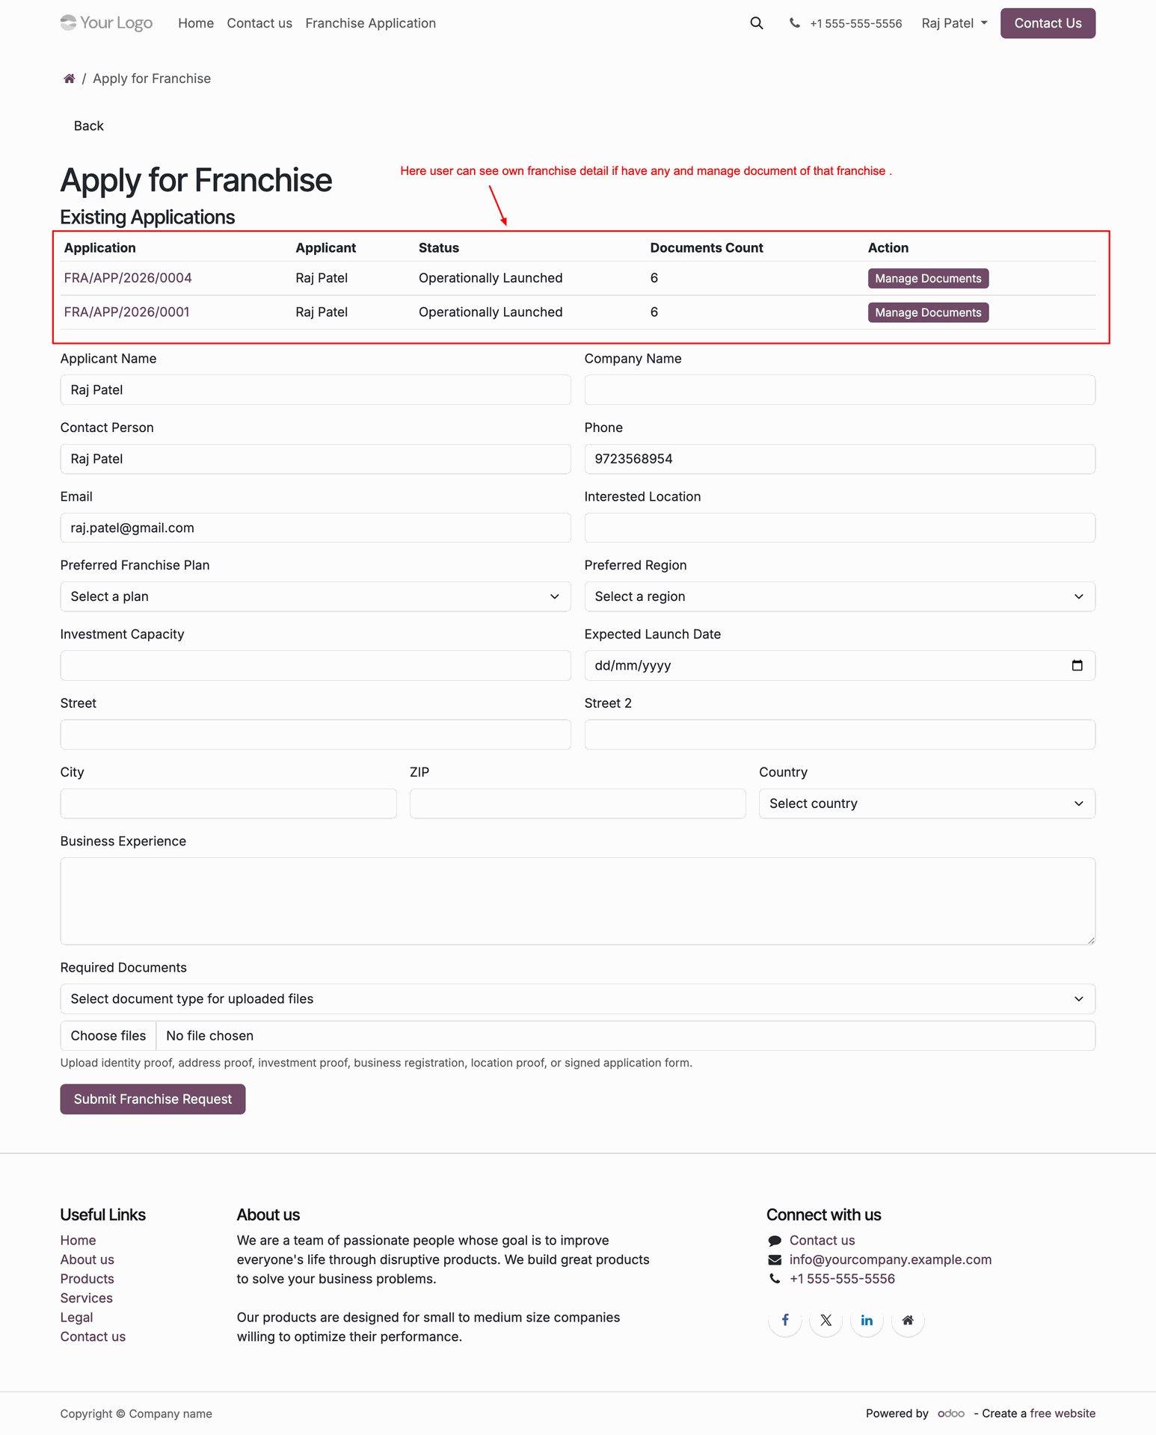Click the Choose files button
The height and width of the screenshot is (1435, 1156).
click(x=108, y=1035)
